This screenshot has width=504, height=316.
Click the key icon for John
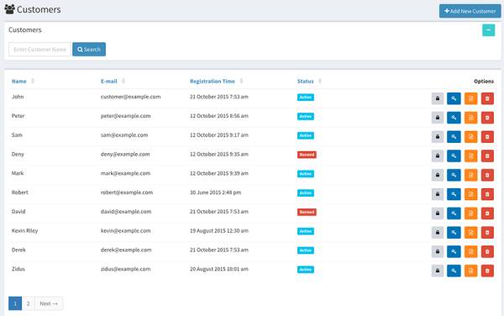454,98
